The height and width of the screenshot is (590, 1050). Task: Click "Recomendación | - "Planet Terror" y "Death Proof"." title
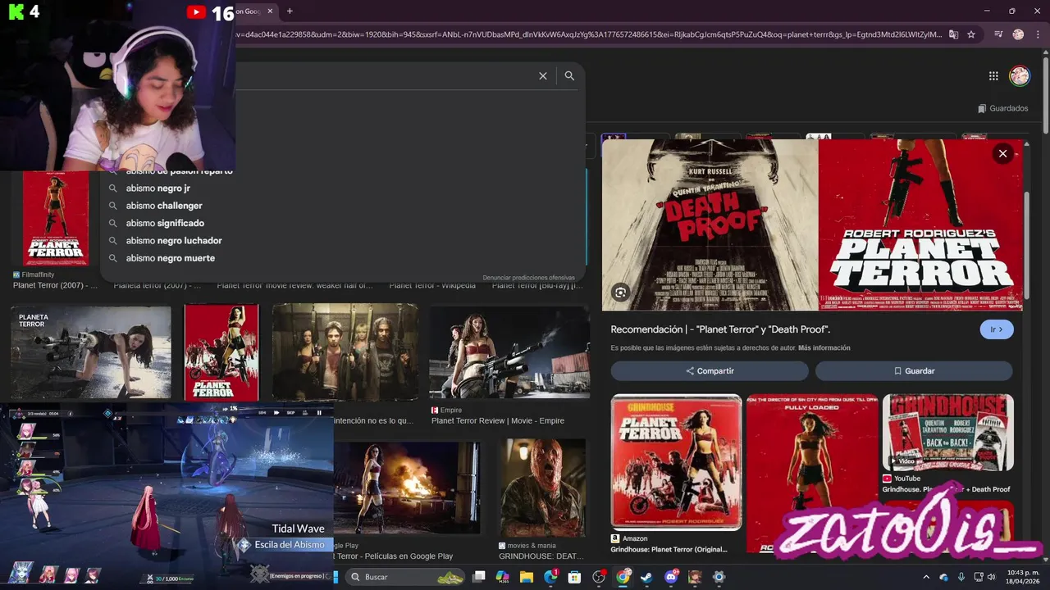[x=720, y=329]
